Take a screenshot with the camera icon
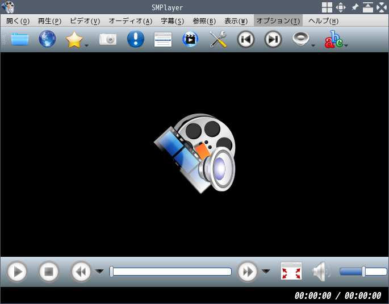389x304 pixels. 108,39
